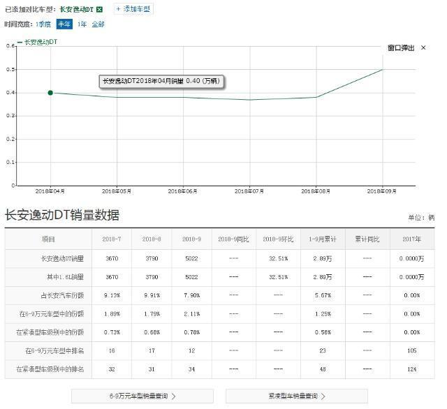Click the 在紧凑型车级别中的排名 row label
Image resolution: width=447 pixels, height=409 pixels.
[x=50, y=369]
